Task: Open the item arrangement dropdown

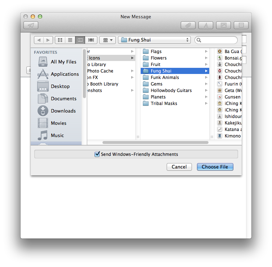Action: [108, 40]
